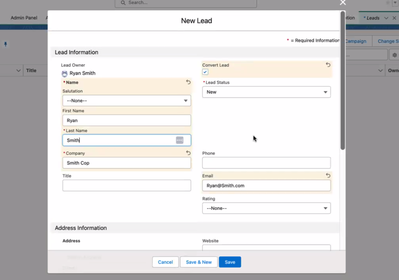Select the Leads tab

coord(372,18)
